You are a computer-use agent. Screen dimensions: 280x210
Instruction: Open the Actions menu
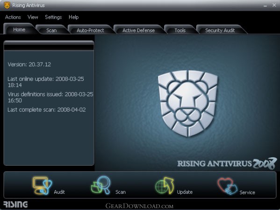(x=13, y=17)
